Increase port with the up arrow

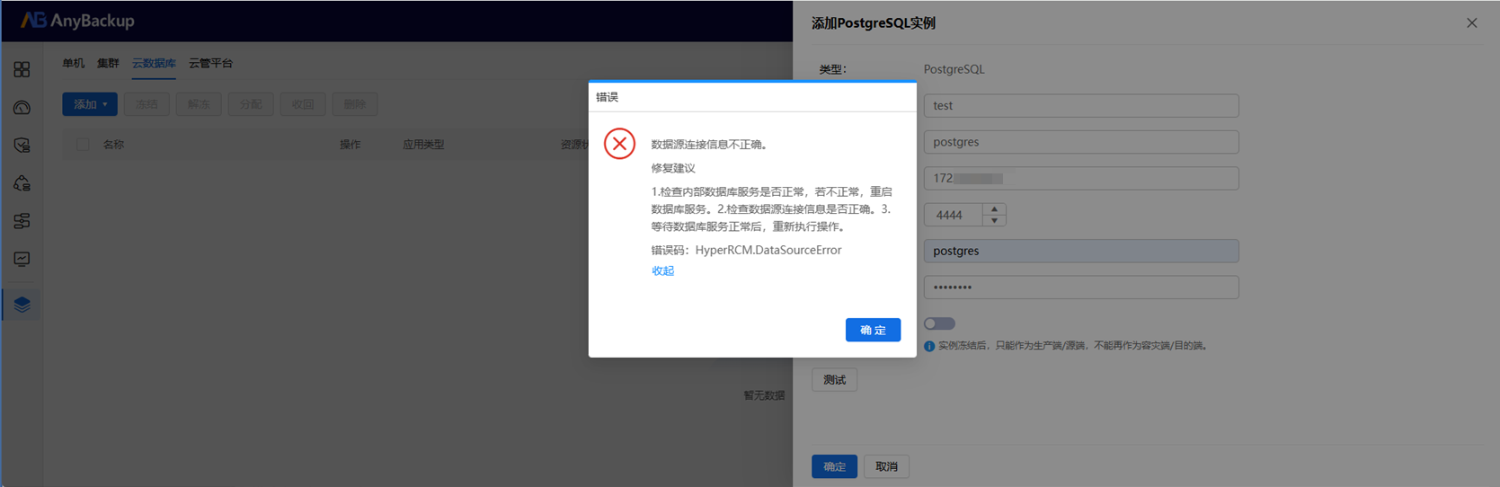(x=994, y=209)
